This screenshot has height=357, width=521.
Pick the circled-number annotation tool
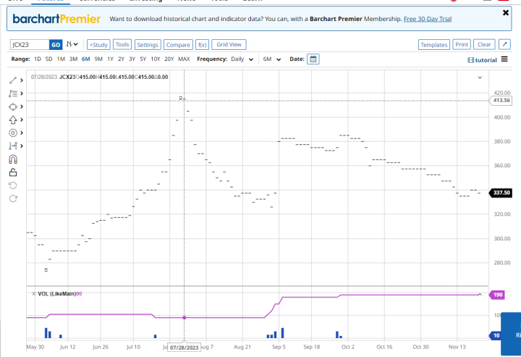(12, 133)
